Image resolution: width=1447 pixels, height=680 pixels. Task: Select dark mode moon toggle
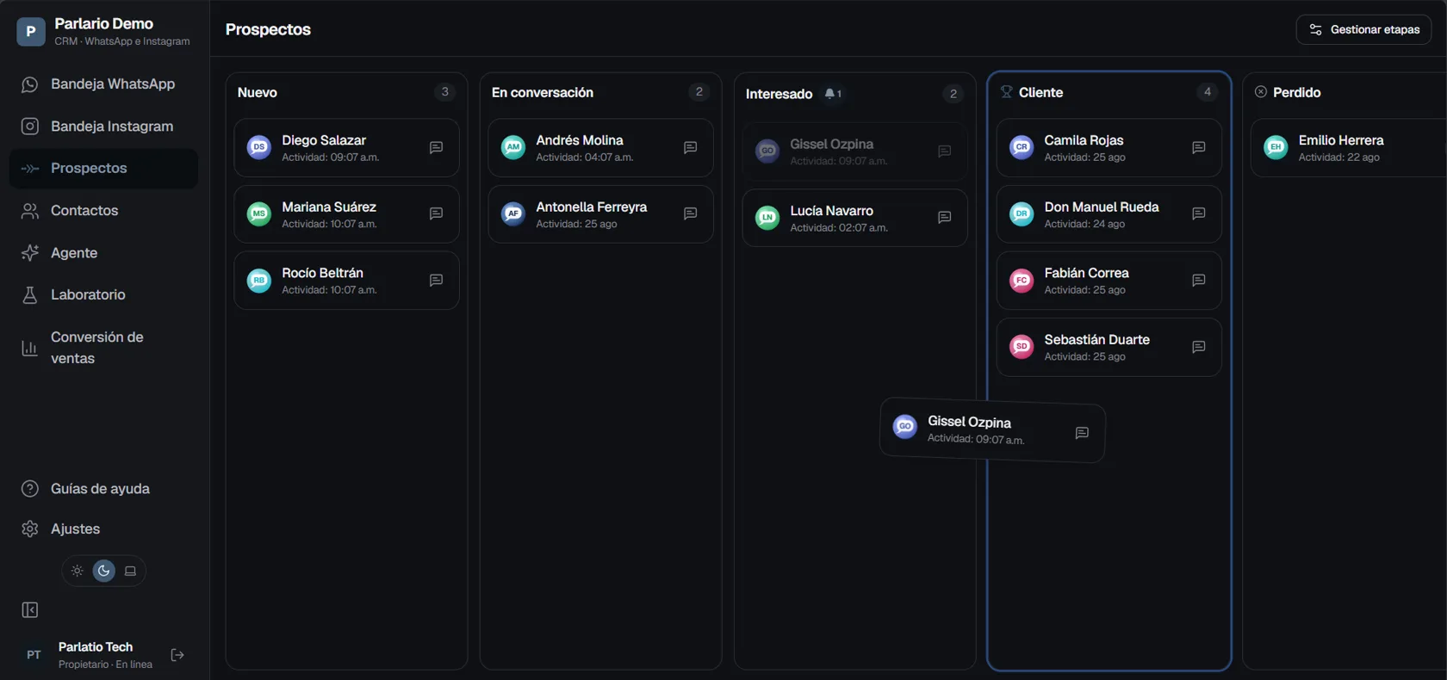tap(104, 571)
